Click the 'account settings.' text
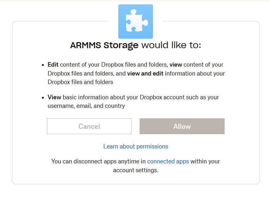The image size is (270, 210). click(x=135, y=170)
